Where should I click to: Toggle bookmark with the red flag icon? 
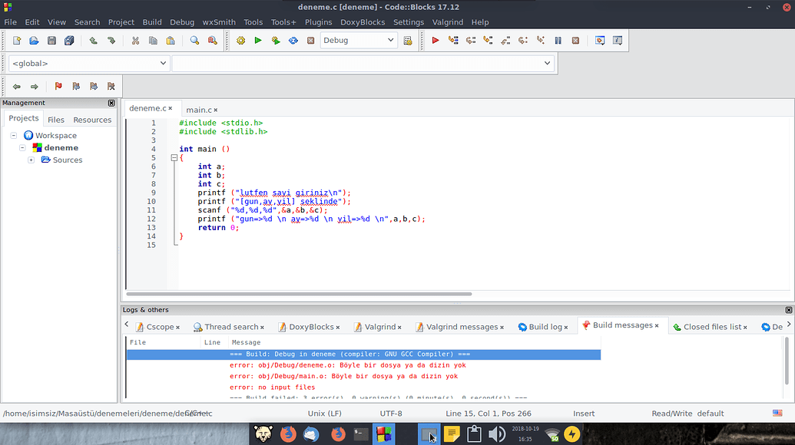58,87
